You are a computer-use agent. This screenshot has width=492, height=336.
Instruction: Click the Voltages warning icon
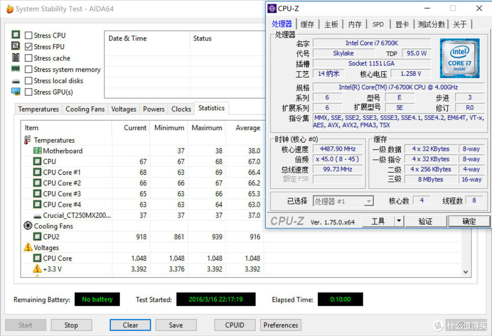28,247
